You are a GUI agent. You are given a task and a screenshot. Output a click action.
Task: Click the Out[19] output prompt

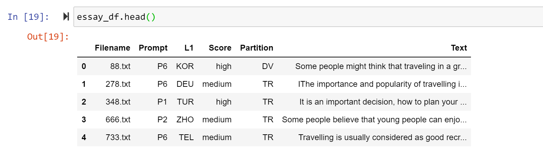[48, 37]
